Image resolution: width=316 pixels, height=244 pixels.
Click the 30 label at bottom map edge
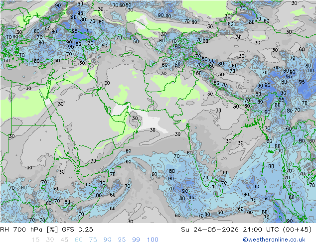click(131, 221)
